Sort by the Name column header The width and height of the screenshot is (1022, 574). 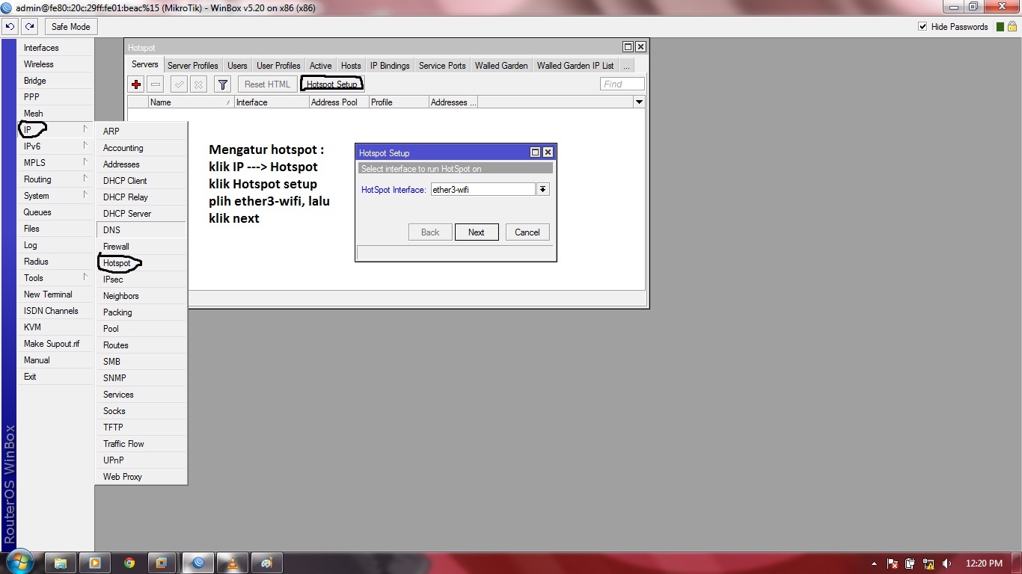191,102
